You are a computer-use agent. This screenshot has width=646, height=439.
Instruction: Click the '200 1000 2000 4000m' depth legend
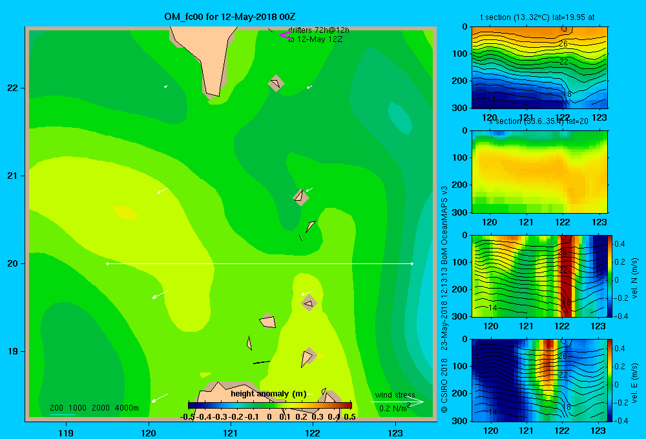(x=94, y=408)
